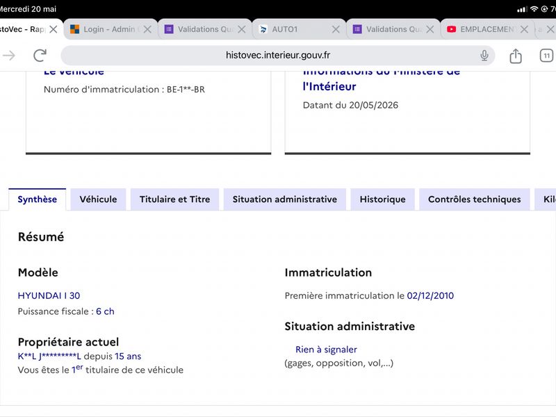Open the Titulaire et Titre tab
The image size is (556, 417).
point(175,199)
